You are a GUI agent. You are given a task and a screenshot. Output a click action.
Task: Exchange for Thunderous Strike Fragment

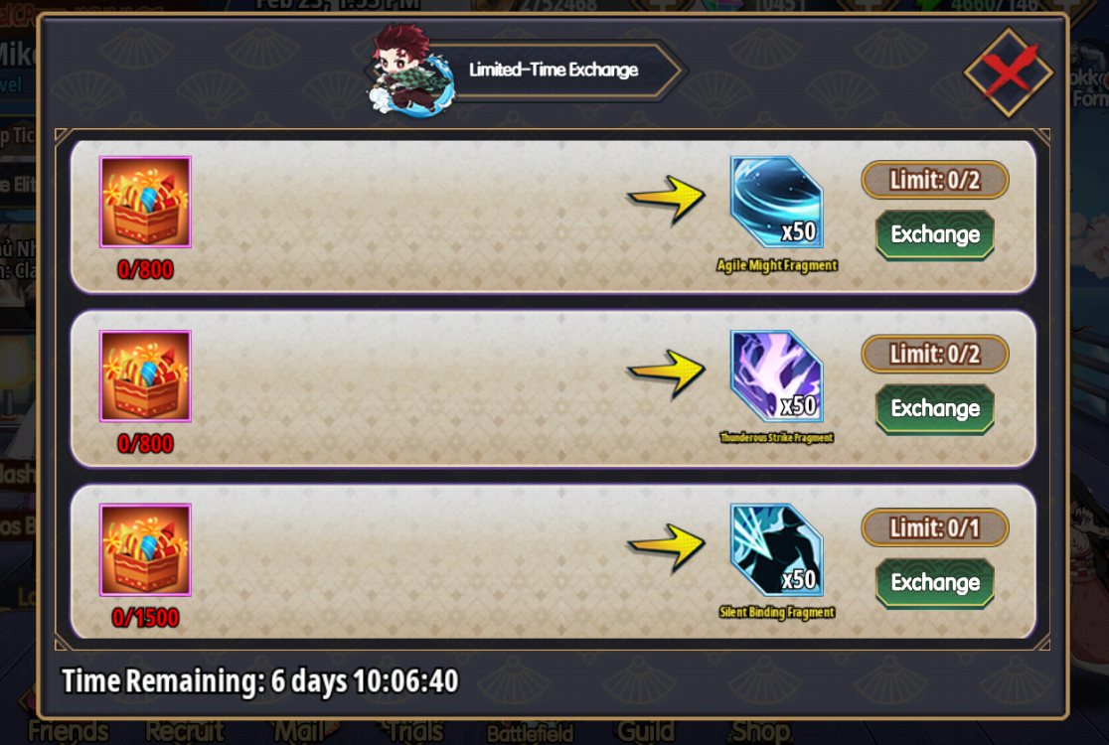(935, 408)
